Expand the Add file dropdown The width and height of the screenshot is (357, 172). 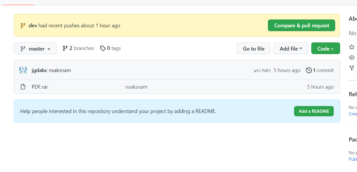pyautogui.click(x=291, y=49)
